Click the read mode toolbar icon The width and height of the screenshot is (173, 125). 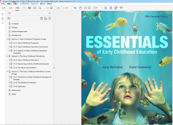pyautogui.click(x=121, y=8)
